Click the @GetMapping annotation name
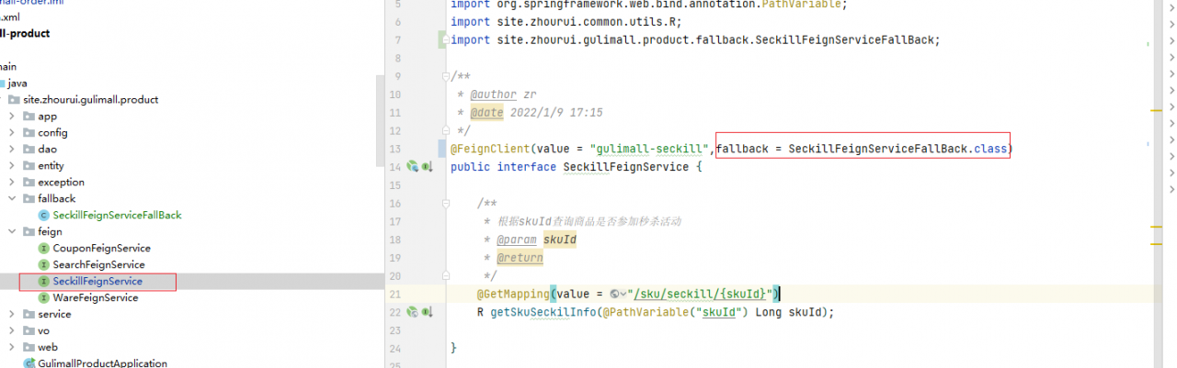The height and width of the screenshot is (368, 1177). click(x=513, y=294)
